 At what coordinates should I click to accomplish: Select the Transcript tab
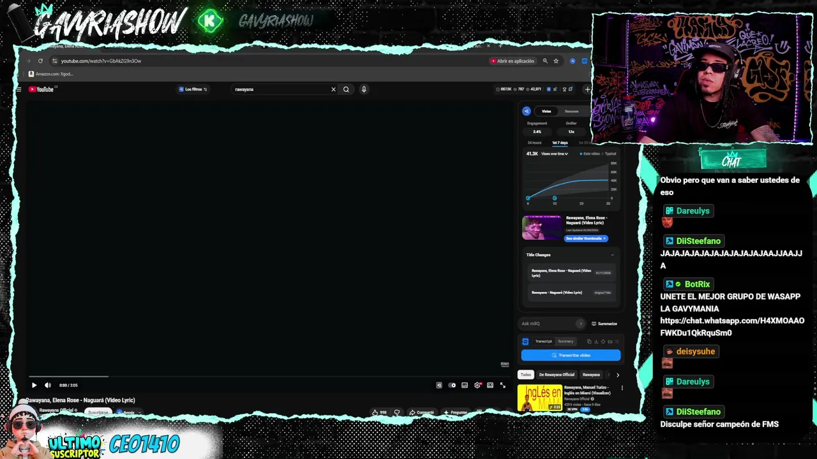click(x=543, y=341)
